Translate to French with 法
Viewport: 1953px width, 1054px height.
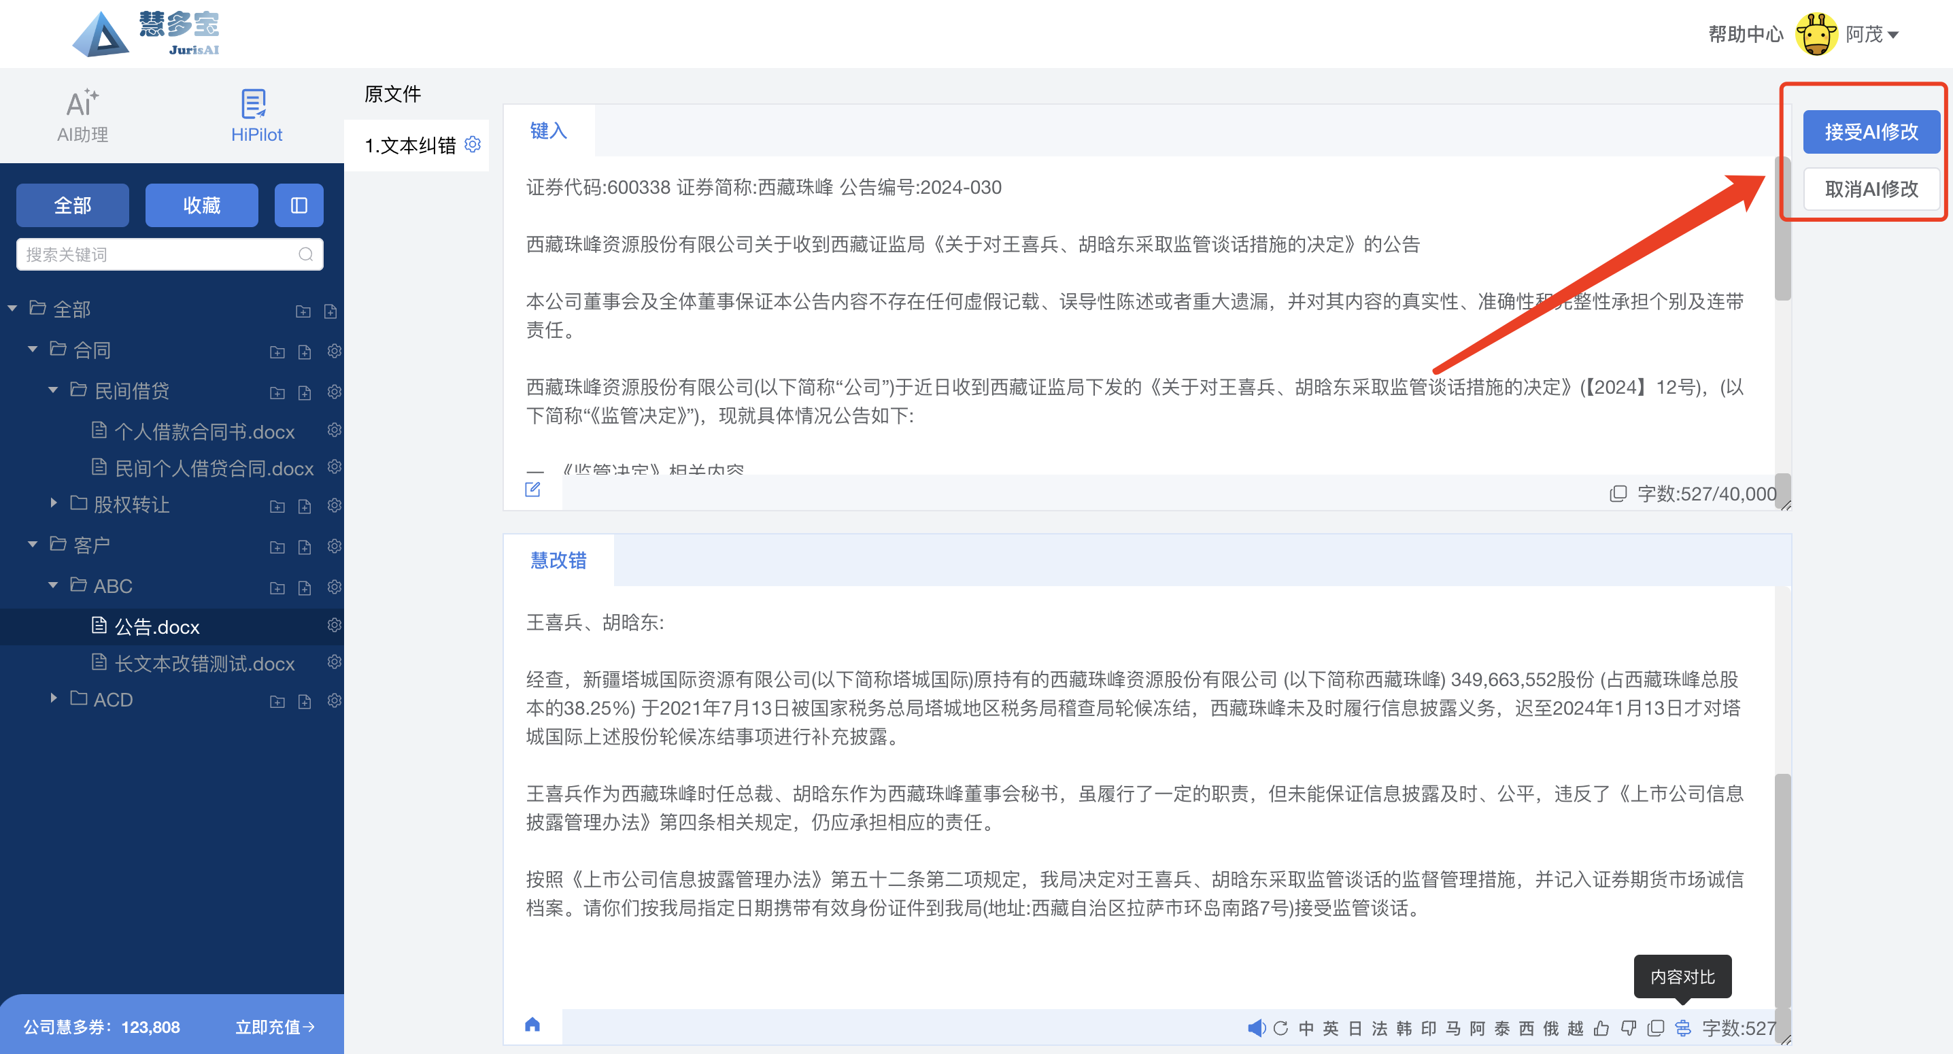pyautogui.click(x=1380, y=1027)
